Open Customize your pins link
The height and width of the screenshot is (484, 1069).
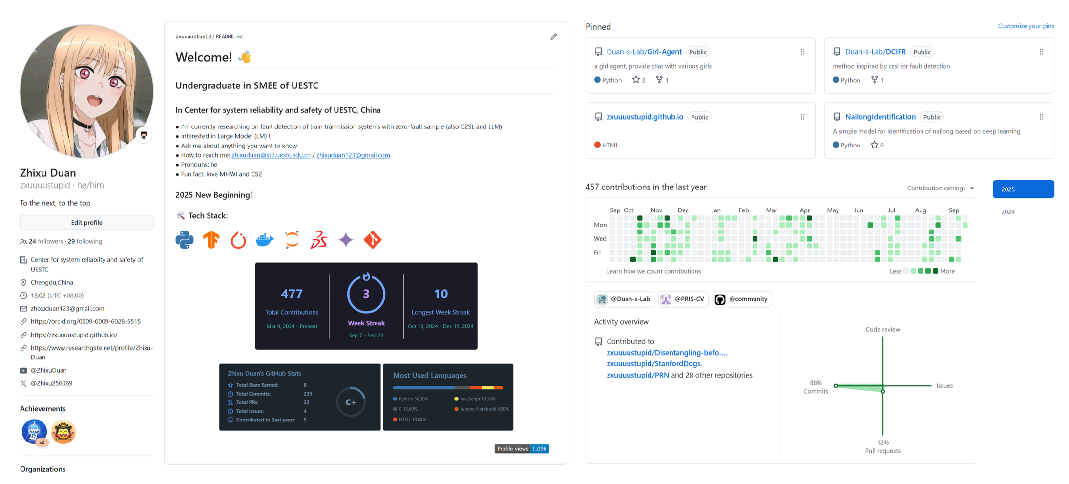click(x=1026, y=26)
